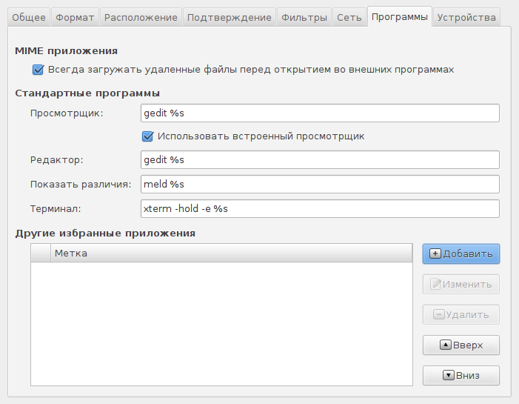Switch to the Сеть tab
The image size is (519, 404).
(x=349, y=17)
